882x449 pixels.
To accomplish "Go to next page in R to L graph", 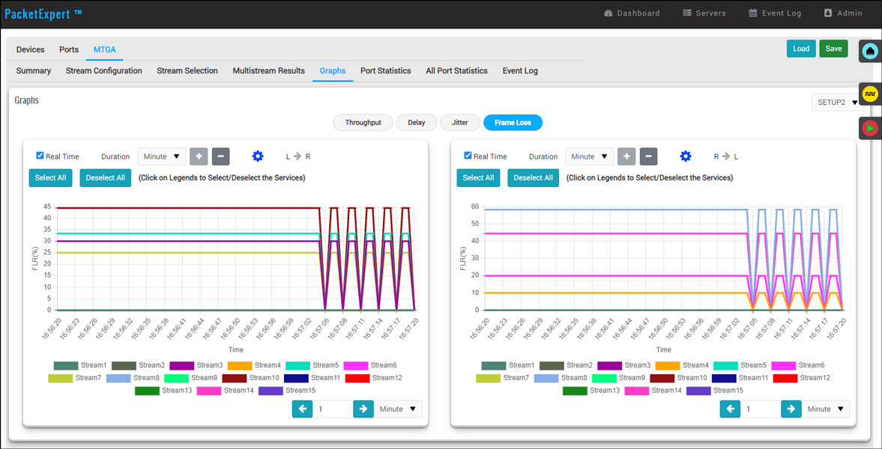I will pyautogui.click(x=791, y=409).
